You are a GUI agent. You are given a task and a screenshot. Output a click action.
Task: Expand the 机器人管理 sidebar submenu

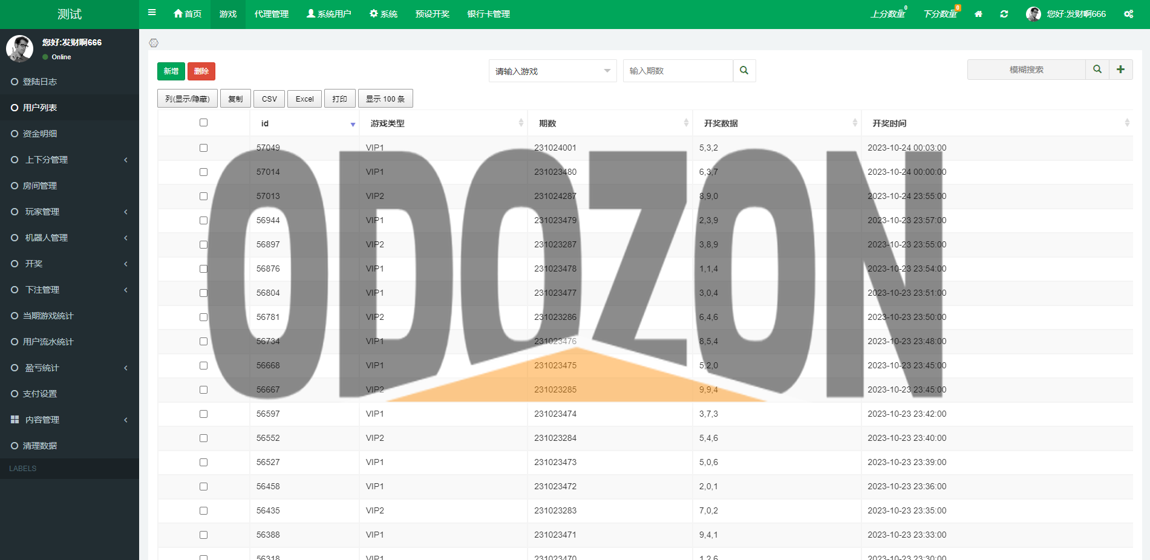[x=70, y=238]
